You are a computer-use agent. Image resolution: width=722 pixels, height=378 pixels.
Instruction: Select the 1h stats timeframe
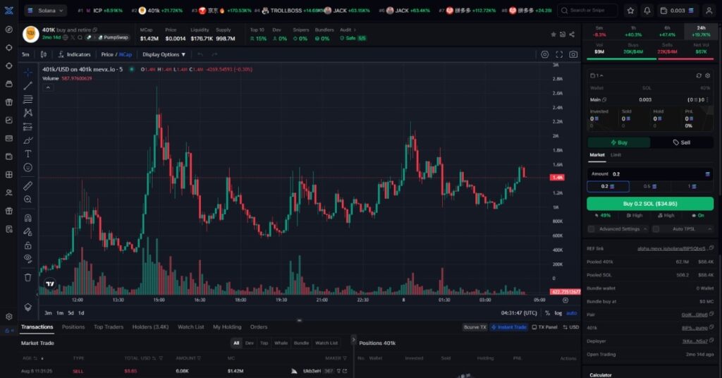pyautogui.click(x=633, y=31)
